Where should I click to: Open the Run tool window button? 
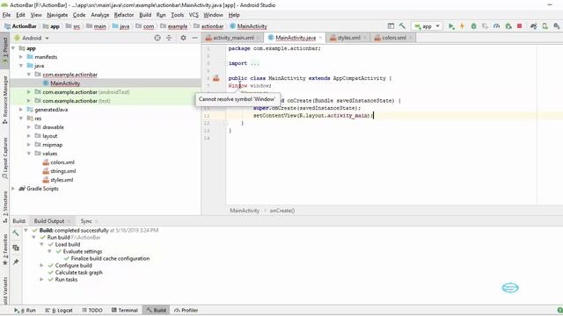(x=25, y=310)
